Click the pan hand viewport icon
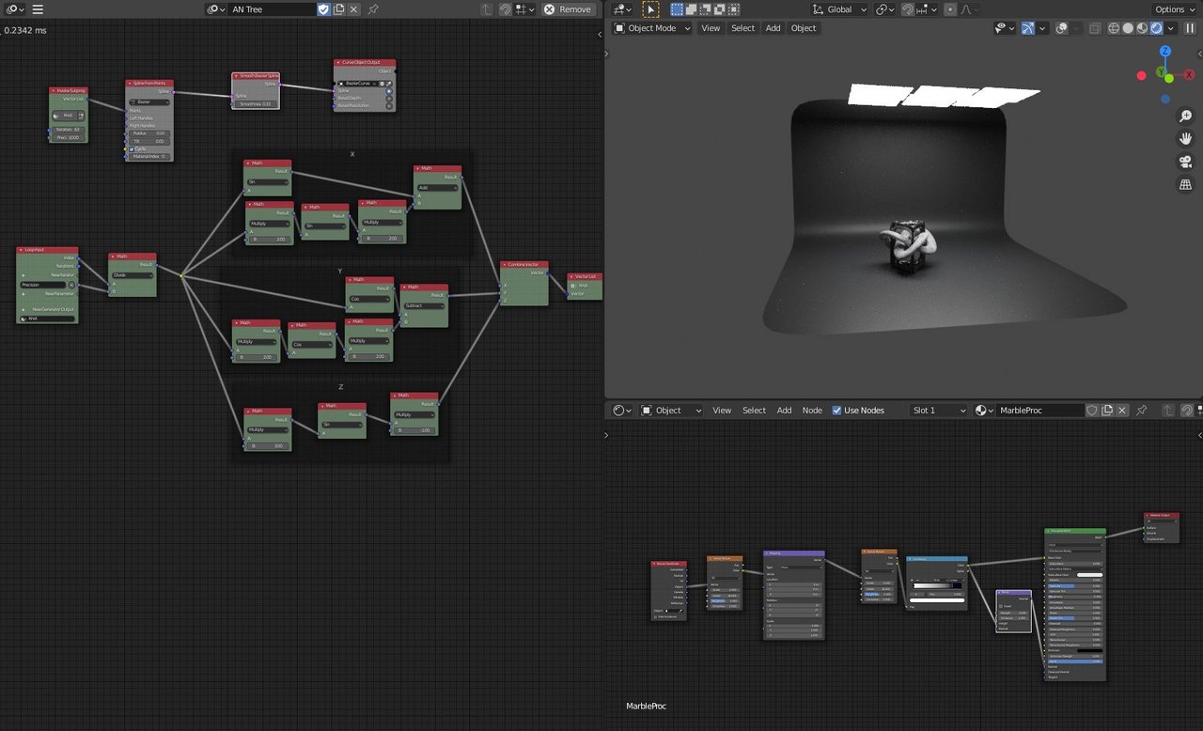The width and height of the screenshot is (1203, 731). point(1186,138)
